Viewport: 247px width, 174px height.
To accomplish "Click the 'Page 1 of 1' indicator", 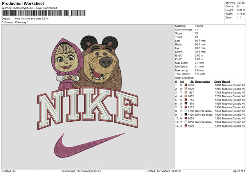I will click(x=238, y=171).
